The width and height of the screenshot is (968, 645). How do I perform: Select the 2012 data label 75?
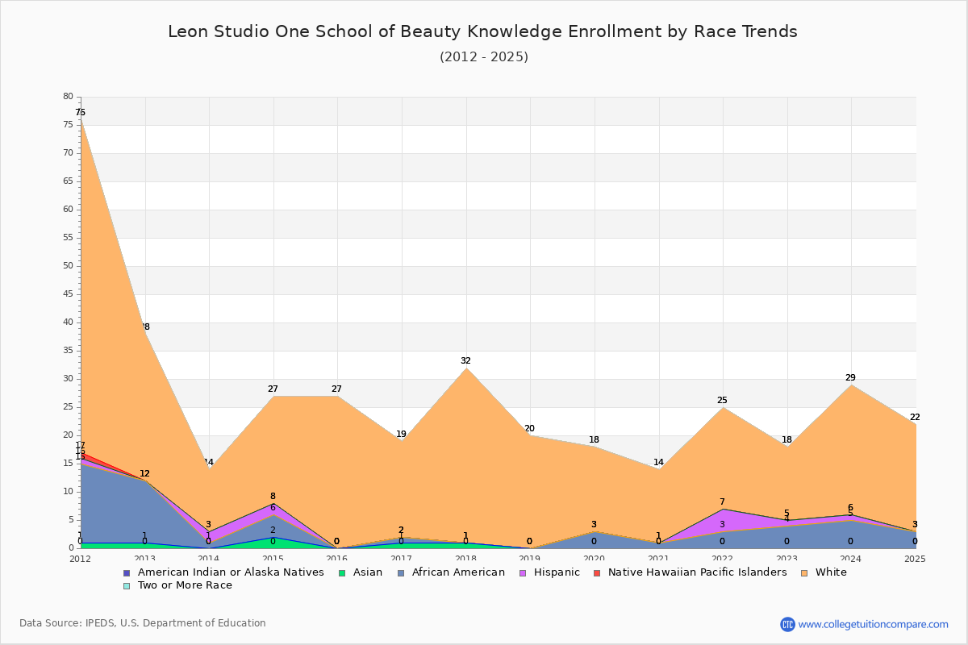[x=80, y=112]
